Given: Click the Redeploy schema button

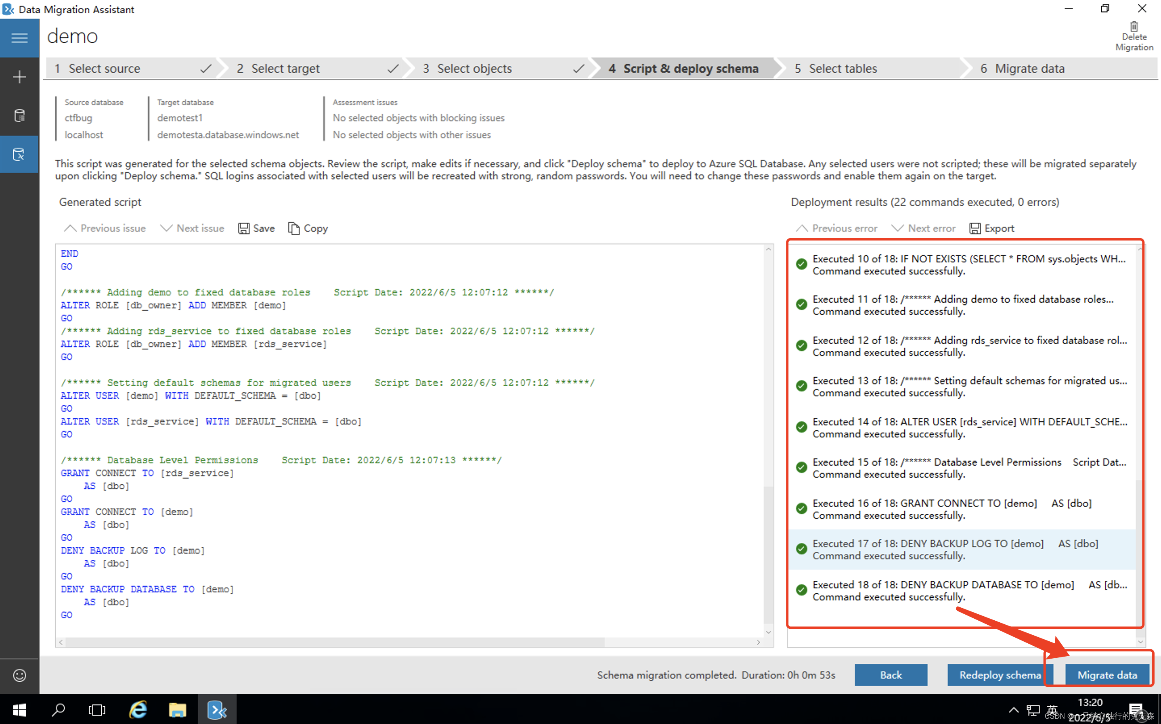Looking at the screenshot, I should click(x=1000, y=675).
